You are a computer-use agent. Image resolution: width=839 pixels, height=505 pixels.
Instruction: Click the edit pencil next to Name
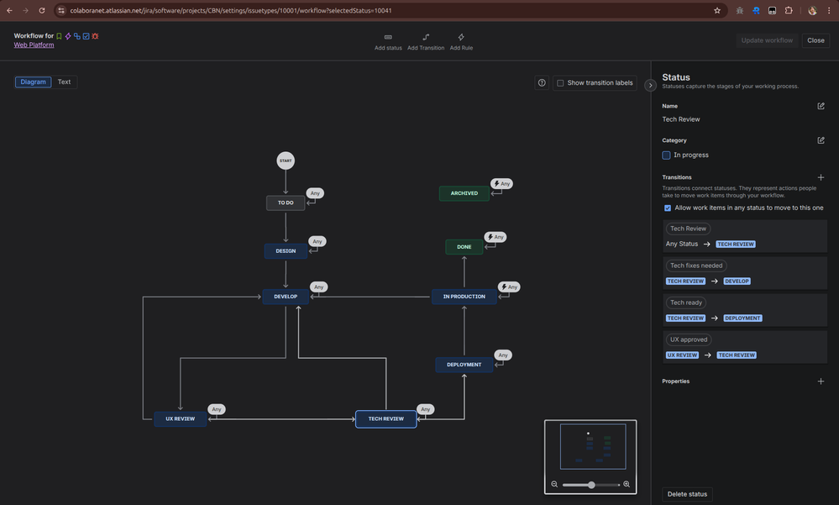coord(821,105)
